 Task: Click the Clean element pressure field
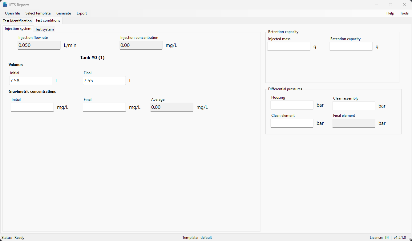click(292, 123)
